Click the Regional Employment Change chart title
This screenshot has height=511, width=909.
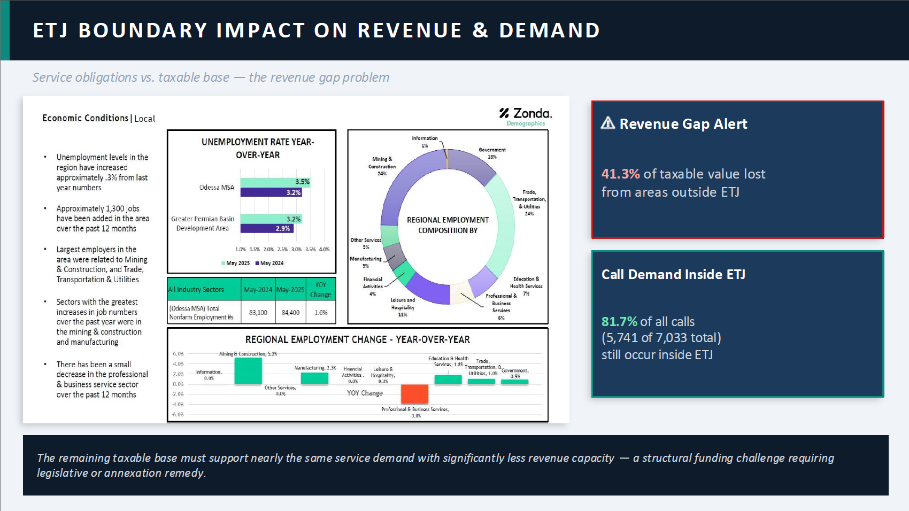click(x=357, y=339)
